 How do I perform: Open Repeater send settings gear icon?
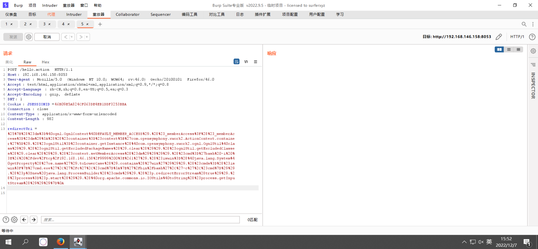click(29, 37)
